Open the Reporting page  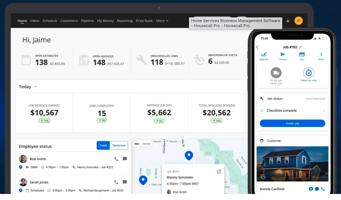pyautogui.click(x=125, y=21)
